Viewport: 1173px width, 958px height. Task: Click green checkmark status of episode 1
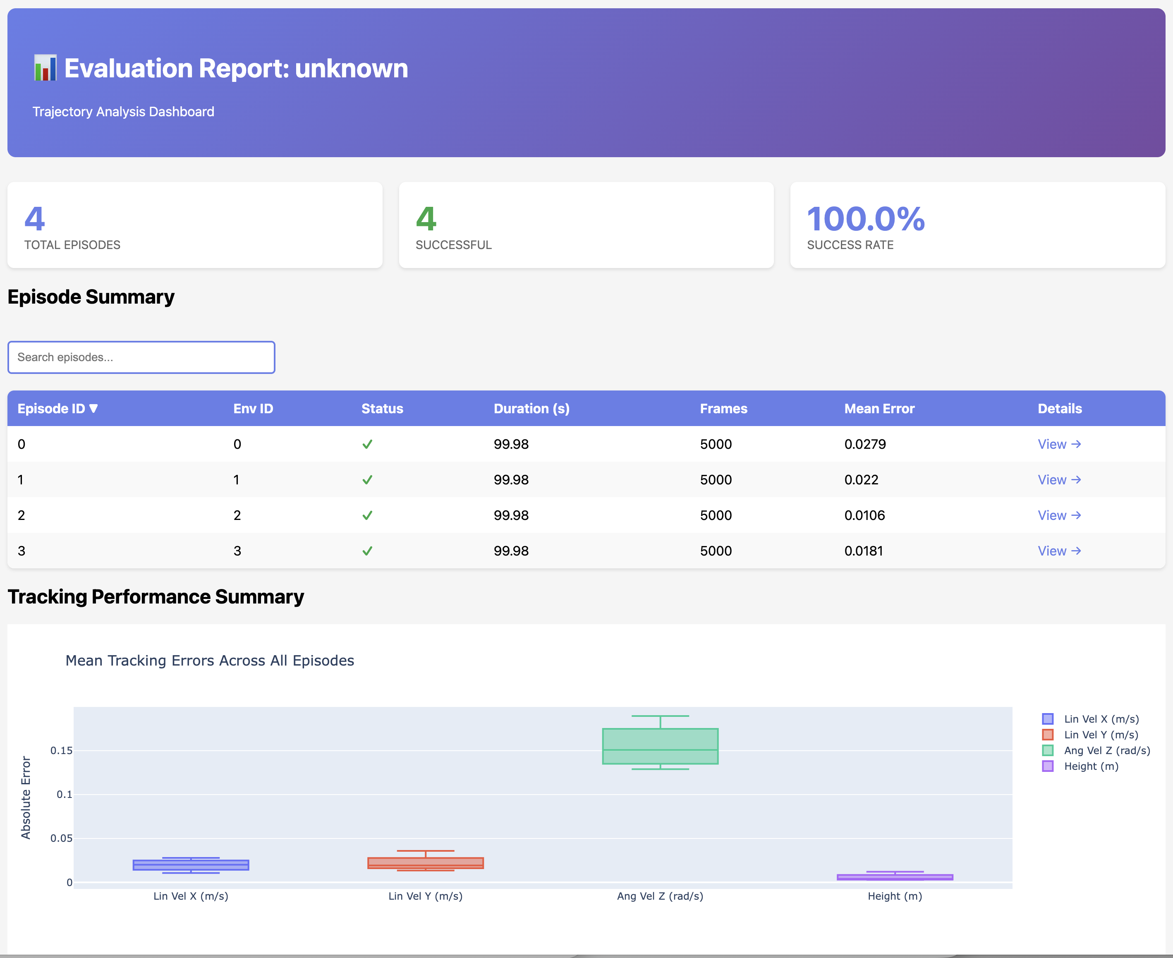[367, 479]
